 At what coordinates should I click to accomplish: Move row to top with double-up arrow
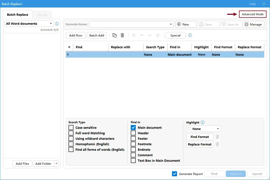tap(133, 35)
